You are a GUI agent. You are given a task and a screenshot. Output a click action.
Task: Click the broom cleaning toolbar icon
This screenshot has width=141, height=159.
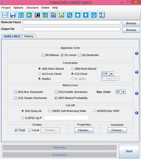53,15
